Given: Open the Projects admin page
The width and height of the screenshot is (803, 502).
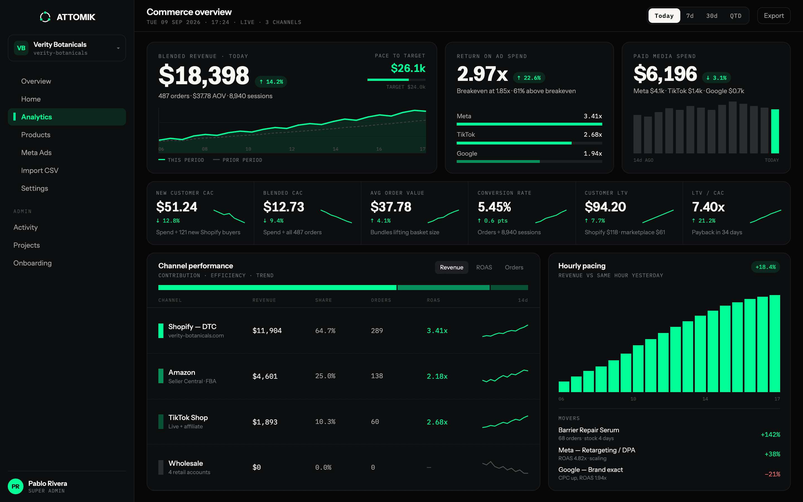Looking at the screenshot, I should tap(67, 245).
